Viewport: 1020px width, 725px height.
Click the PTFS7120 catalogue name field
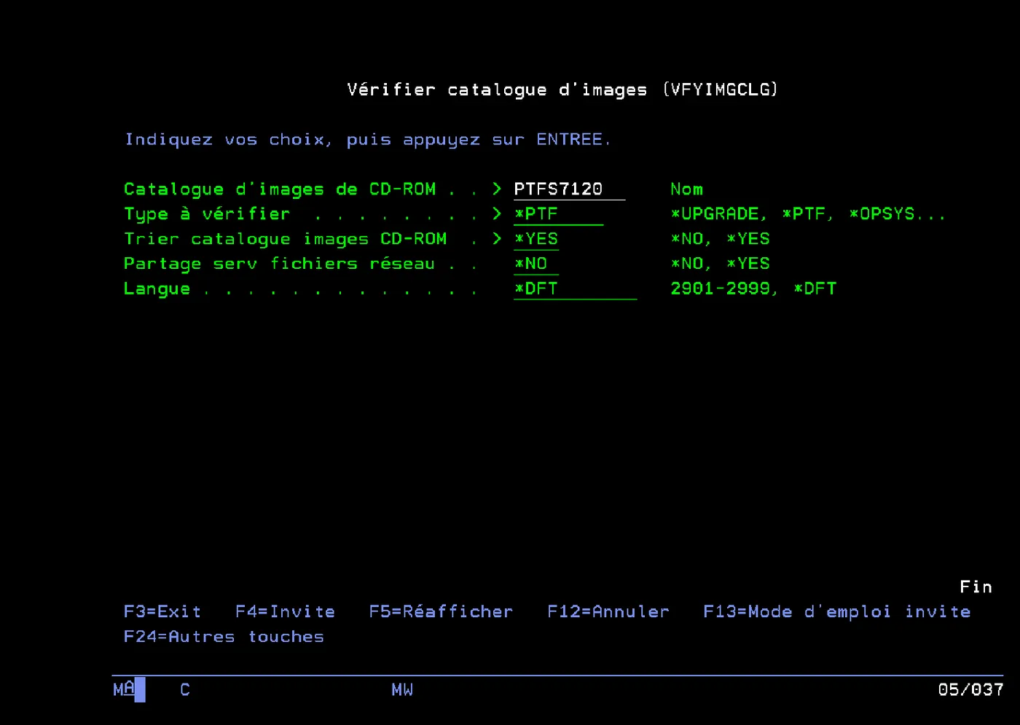(x=569, y=189)
